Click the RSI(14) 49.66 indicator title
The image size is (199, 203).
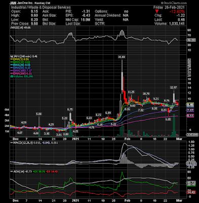21,27
